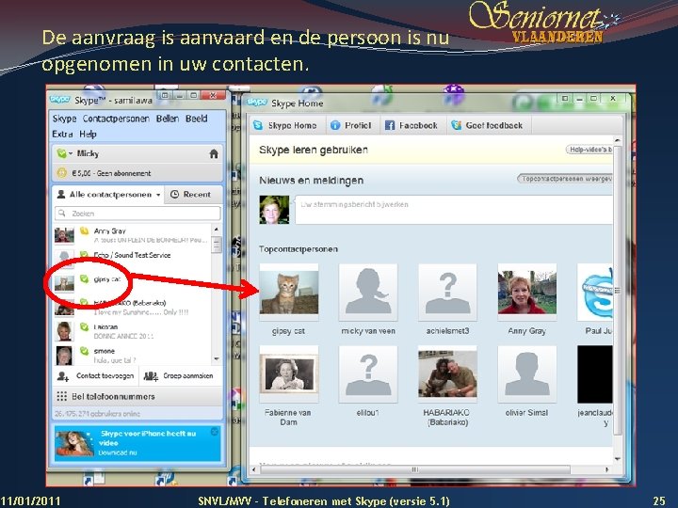Click the contact list scroll up arrow
Viewport: 678px width, 508px height.
click(x=217, y=230)
